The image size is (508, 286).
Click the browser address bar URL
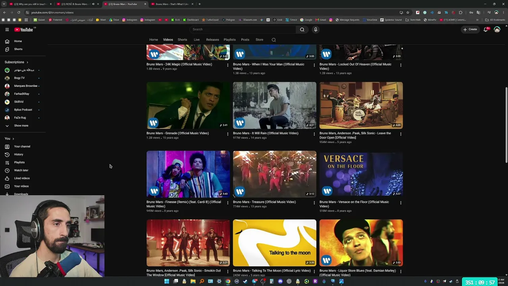click(52, 12)
